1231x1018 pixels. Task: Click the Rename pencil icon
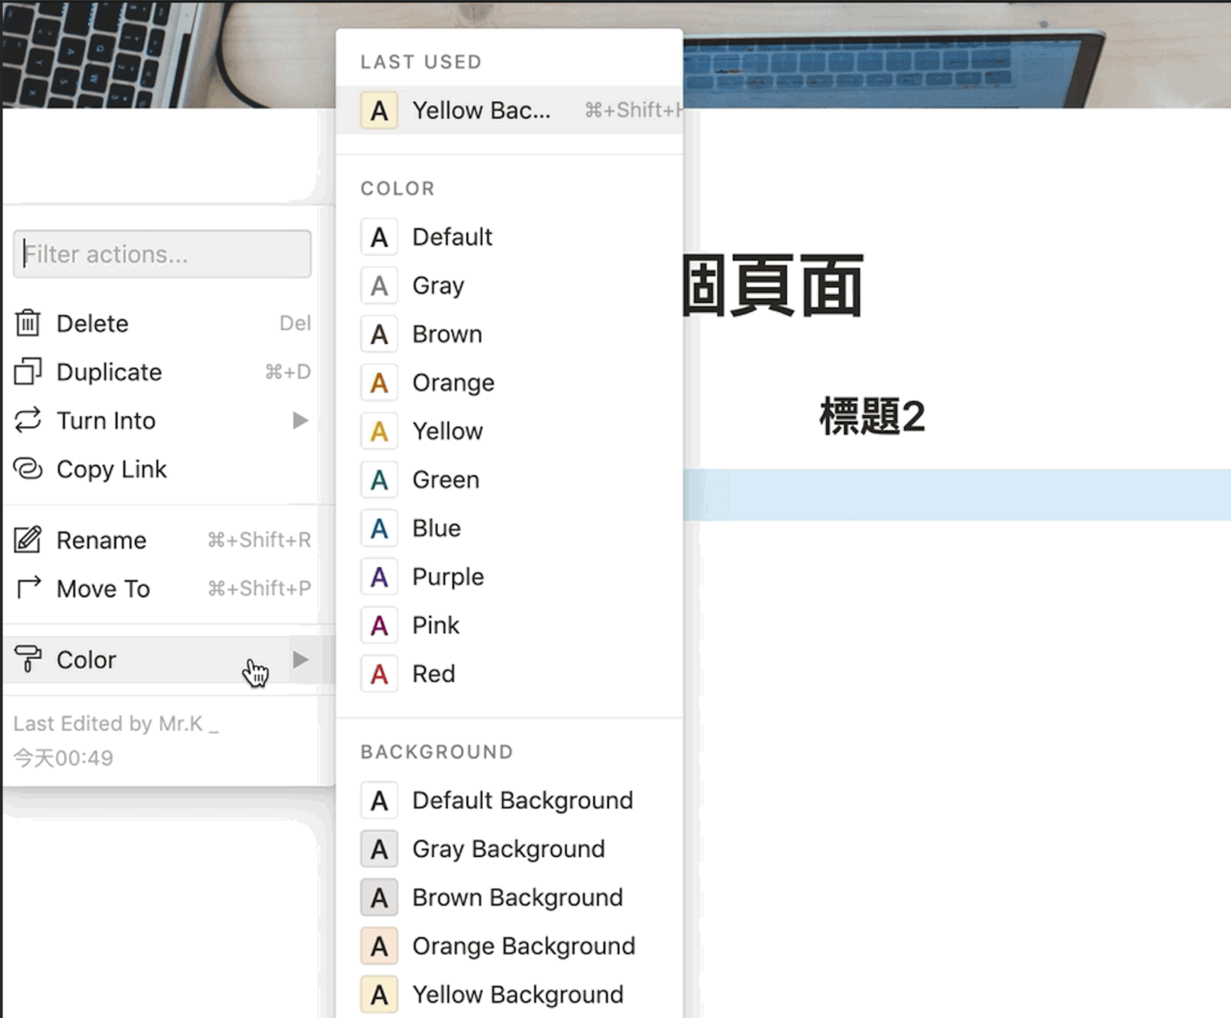28,540
